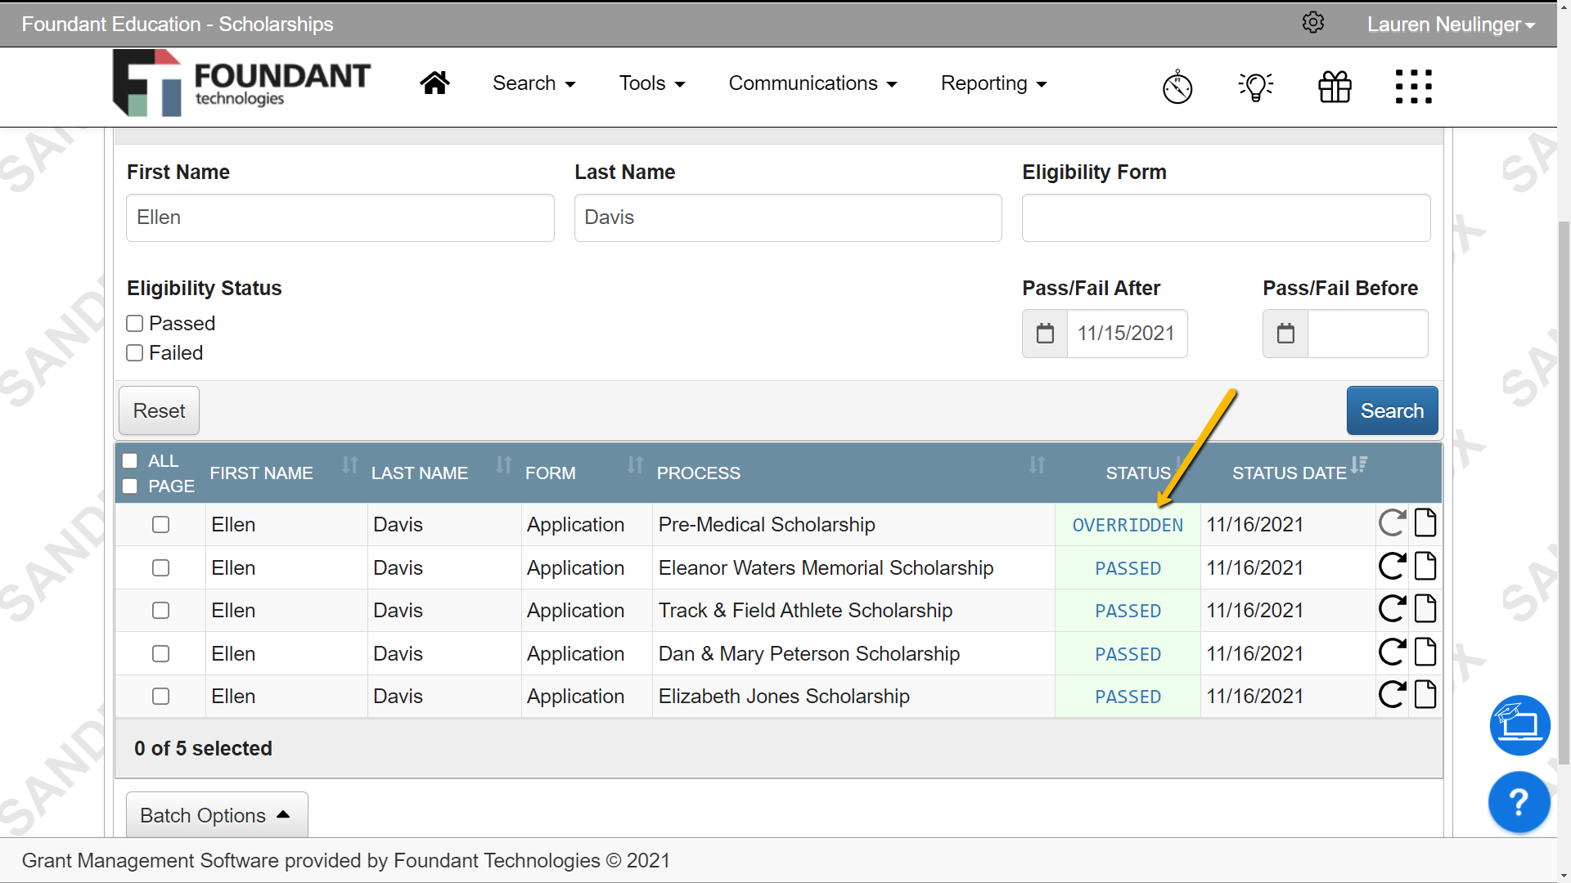Open the lightbulb ideas icon
The image size is (1571, 883).
point(1255,86)
